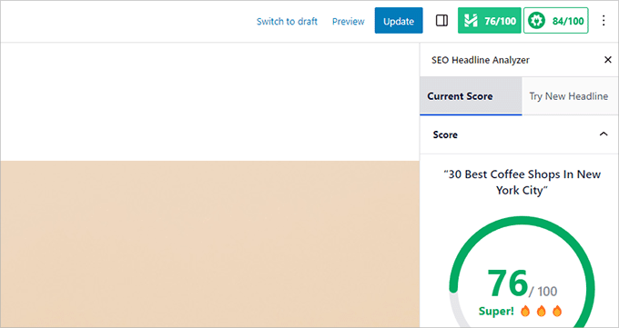This screenshot has width=619, height=328.
Task: Click the Score section heading
Action: tap(445, 134)
